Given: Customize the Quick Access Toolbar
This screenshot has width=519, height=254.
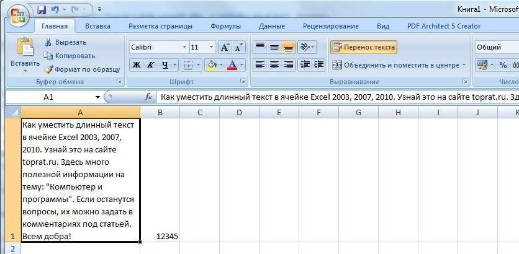Looking at the screenshot, I should click(99, 10).
